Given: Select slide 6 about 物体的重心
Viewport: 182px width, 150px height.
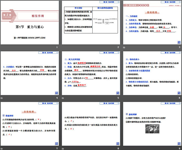Looking at the screenshot, I should point(152,73).
